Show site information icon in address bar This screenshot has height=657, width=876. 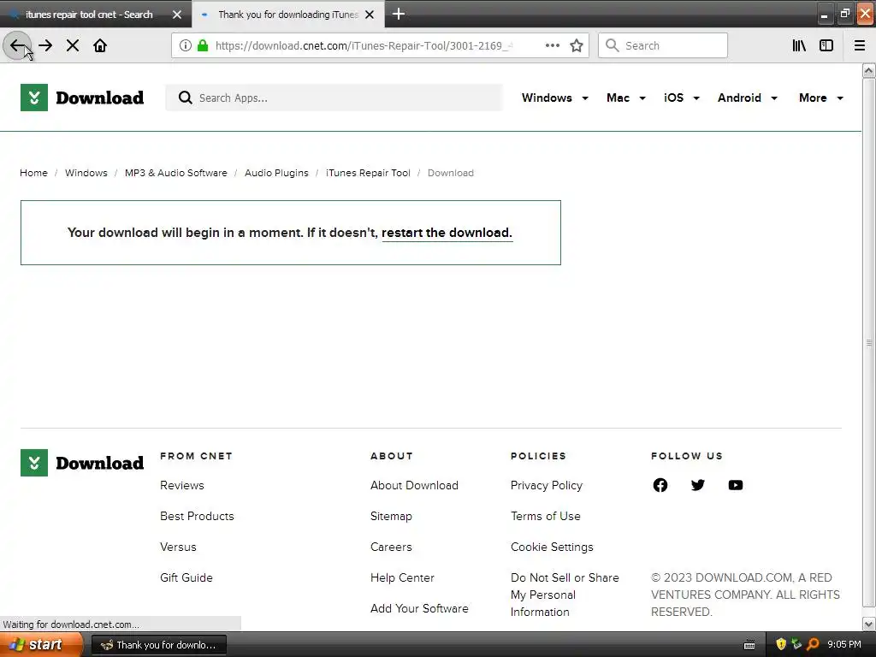pos(186,46)
